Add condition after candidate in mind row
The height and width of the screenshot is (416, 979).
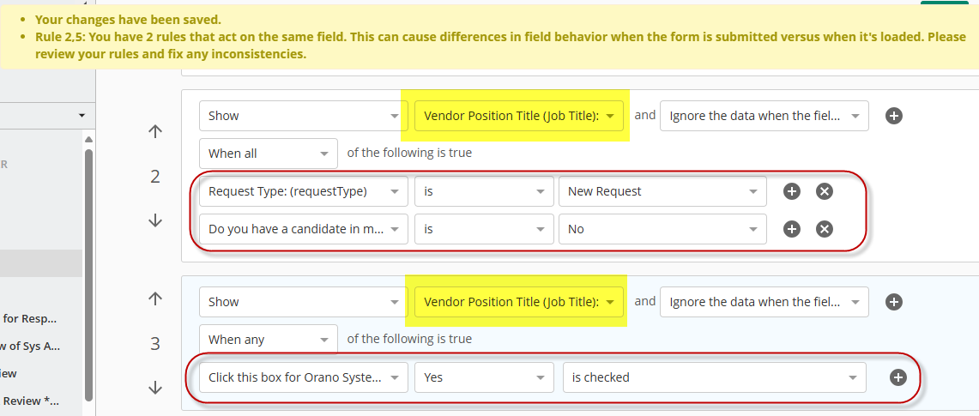tap(792, 230)
